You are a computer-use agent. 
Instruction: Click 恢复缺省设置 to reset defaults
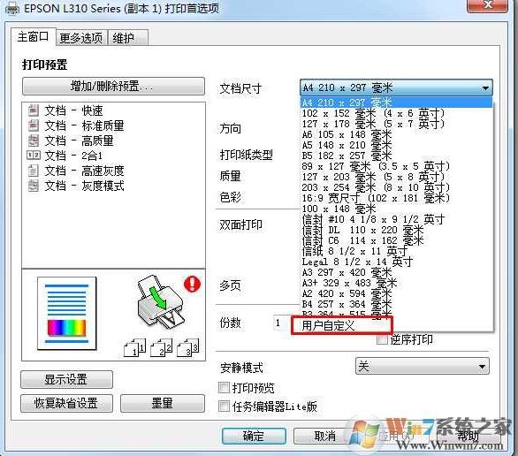click(x=66, y=403)
